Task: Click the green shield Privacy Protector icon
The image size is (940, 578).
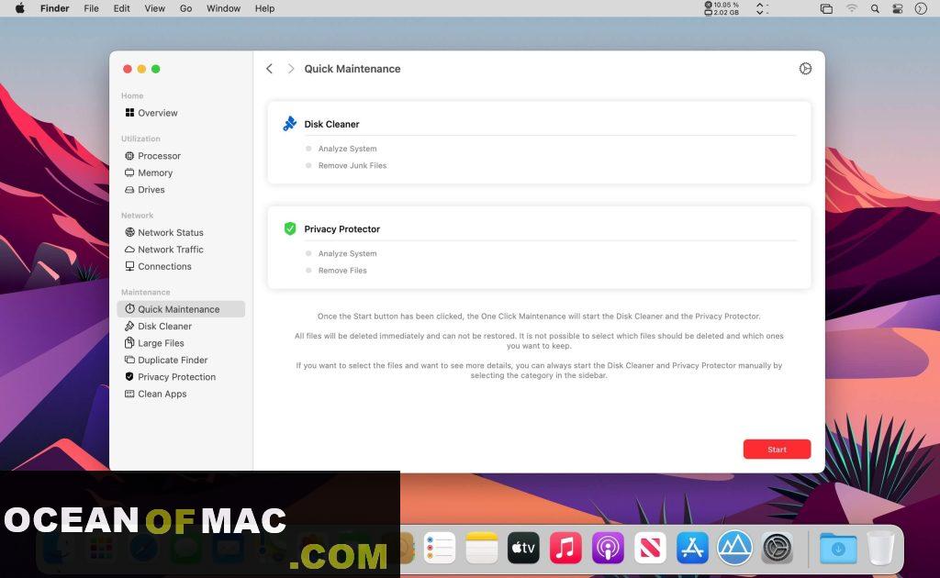Action: 290,228
